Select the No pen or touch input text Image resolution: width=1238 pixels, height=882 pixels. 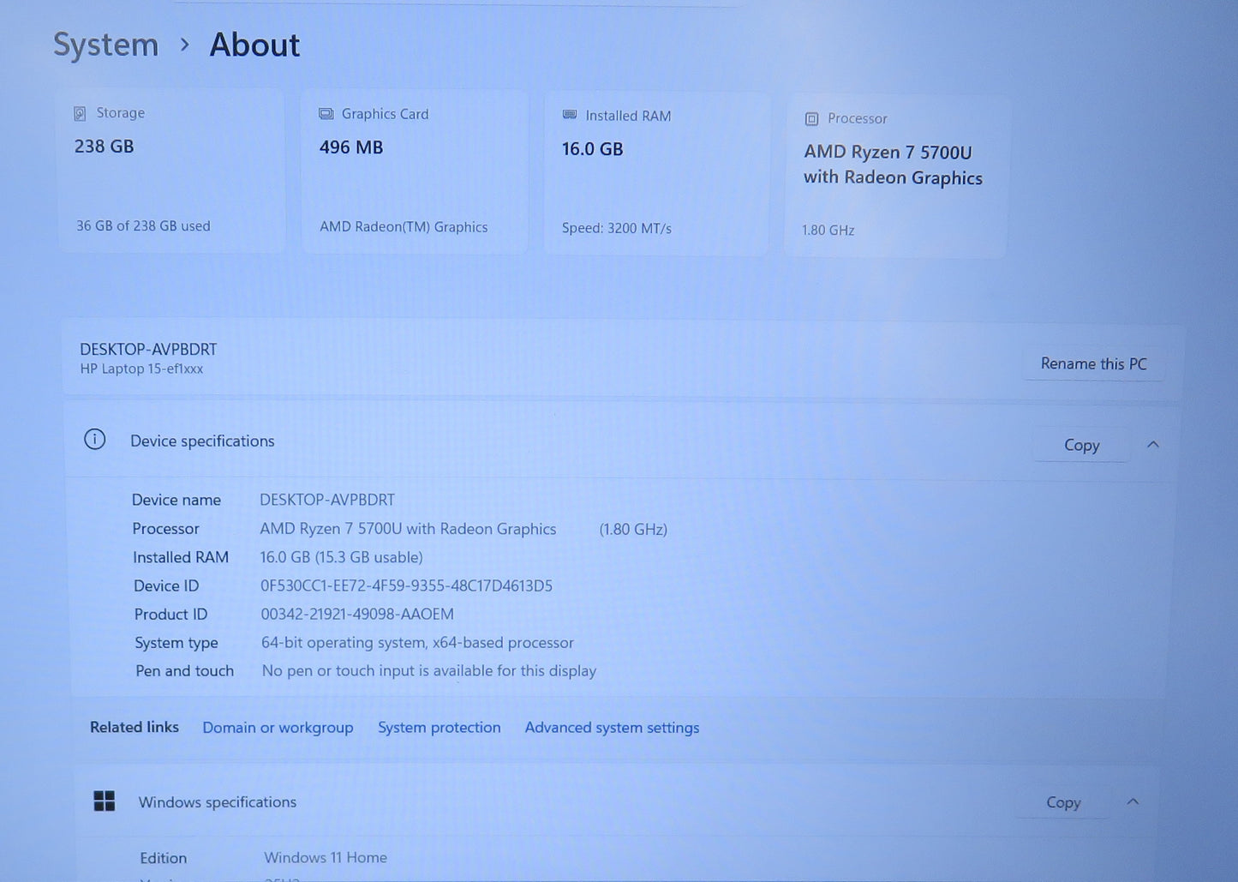click(x=429, y=670)
